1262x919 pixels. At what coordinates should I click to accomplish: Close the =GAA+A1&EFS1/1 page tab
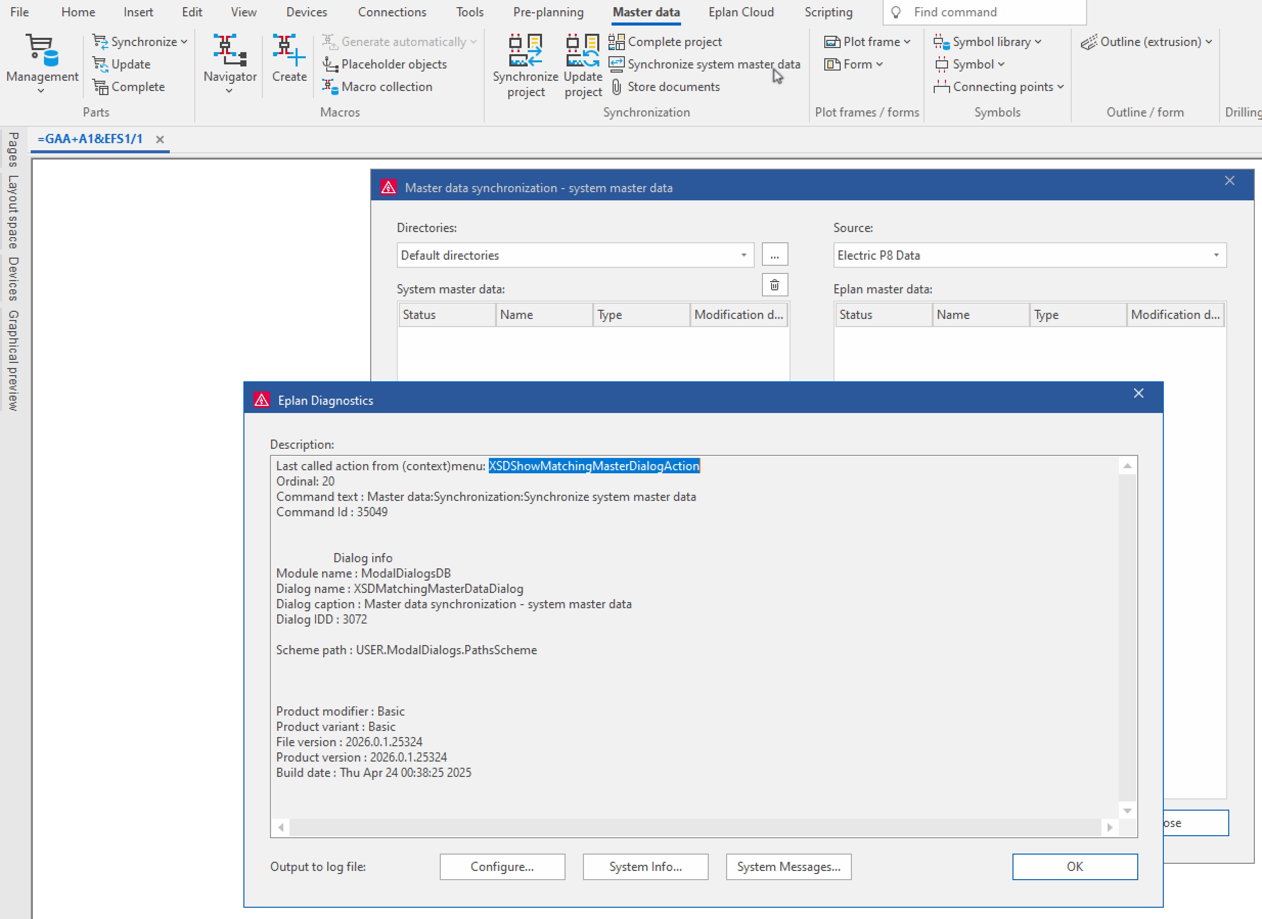[x=160, y=140]
